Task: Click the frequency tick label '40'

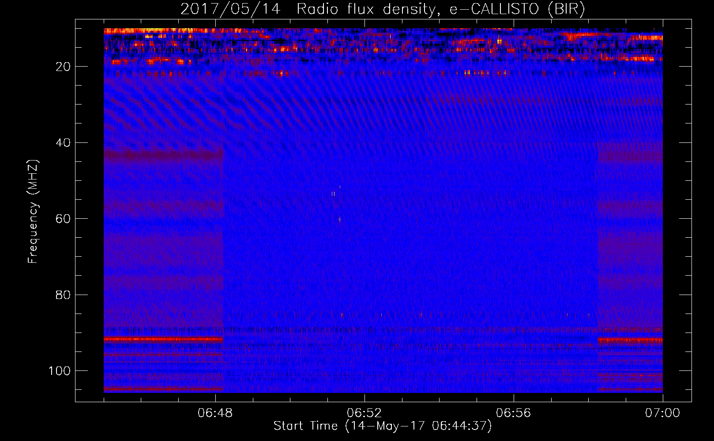Action: click(64, 143)
